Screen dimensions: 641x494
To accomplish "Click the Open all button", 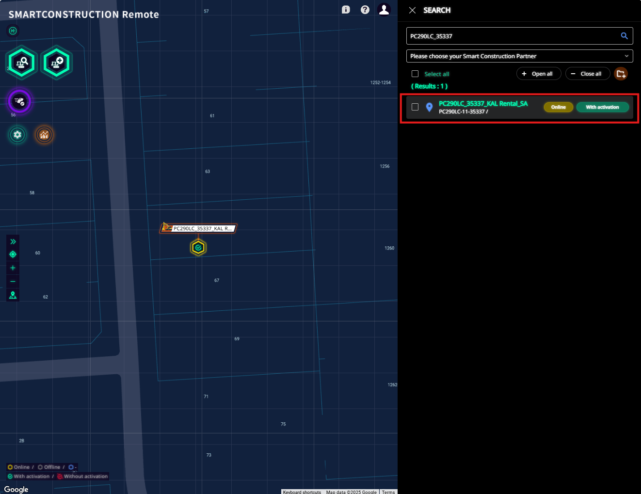I will click(539, 74).
